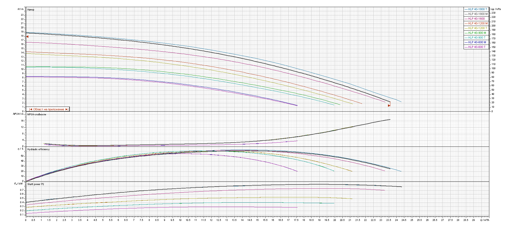Click the left red application range marker on H axis

[x=27, y=37]
